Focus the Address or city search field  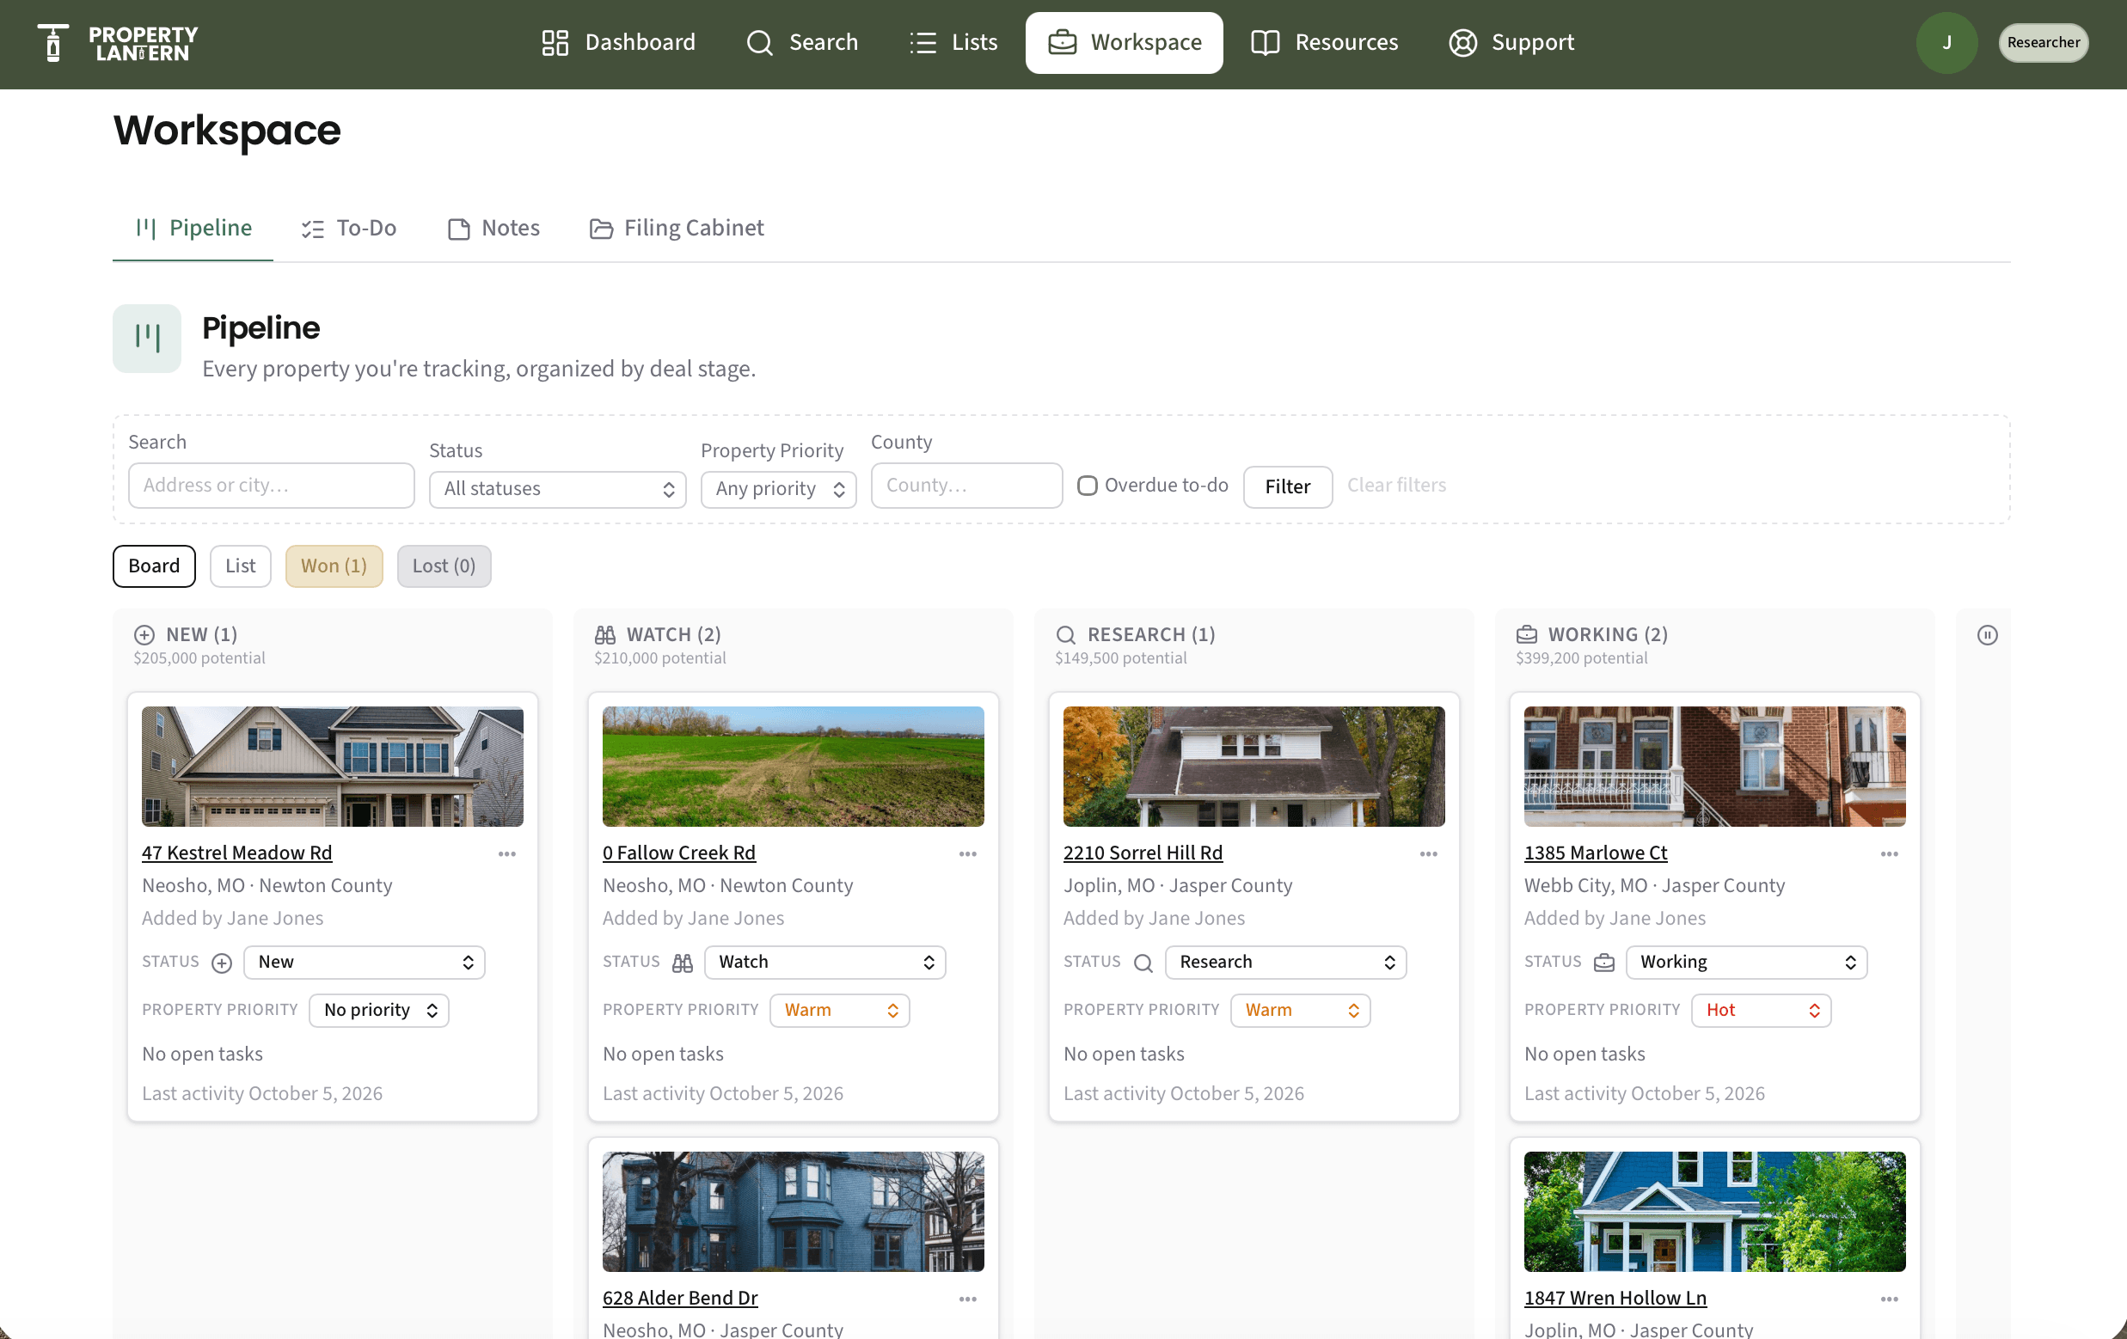tap(271, 485)
